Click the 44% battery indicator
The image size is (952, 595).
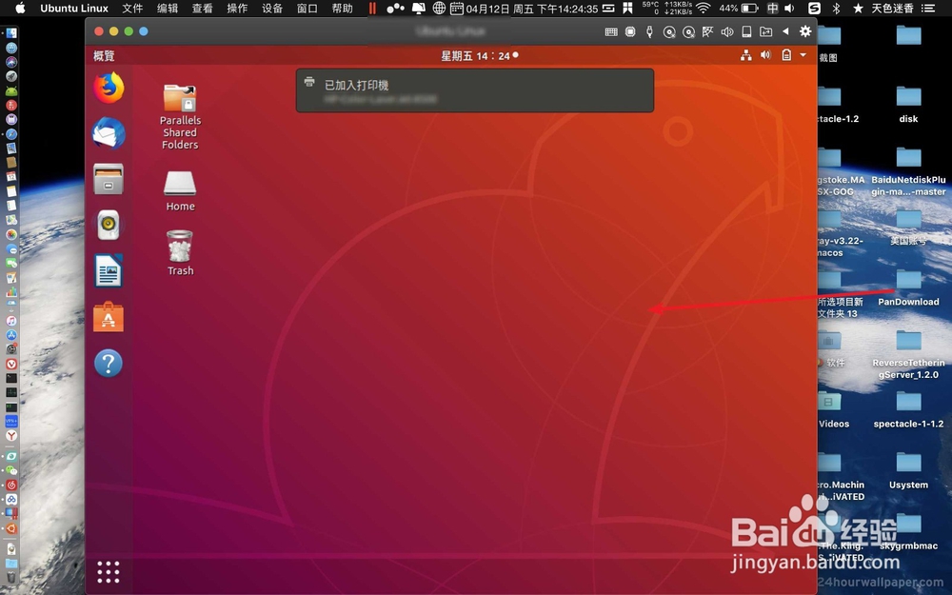[x=739, y=8]
